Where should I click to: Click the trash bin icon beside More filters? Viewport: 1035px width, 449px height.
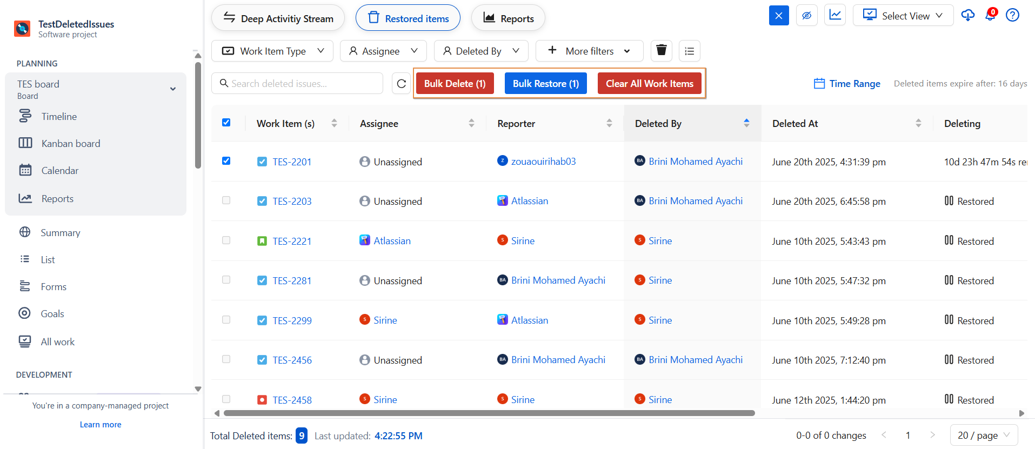point(661,51)
